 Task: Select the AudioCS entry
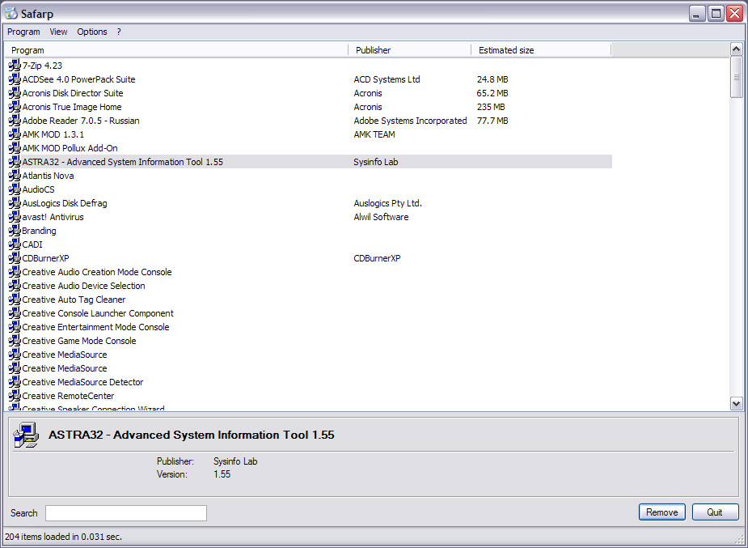coord(38,189)
